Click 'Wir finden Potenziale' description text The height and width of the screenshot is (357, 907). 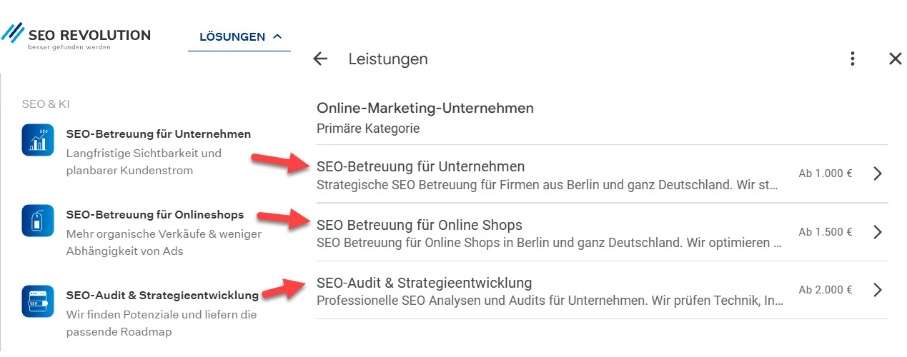pyautogui.click(x=162, y=323)
